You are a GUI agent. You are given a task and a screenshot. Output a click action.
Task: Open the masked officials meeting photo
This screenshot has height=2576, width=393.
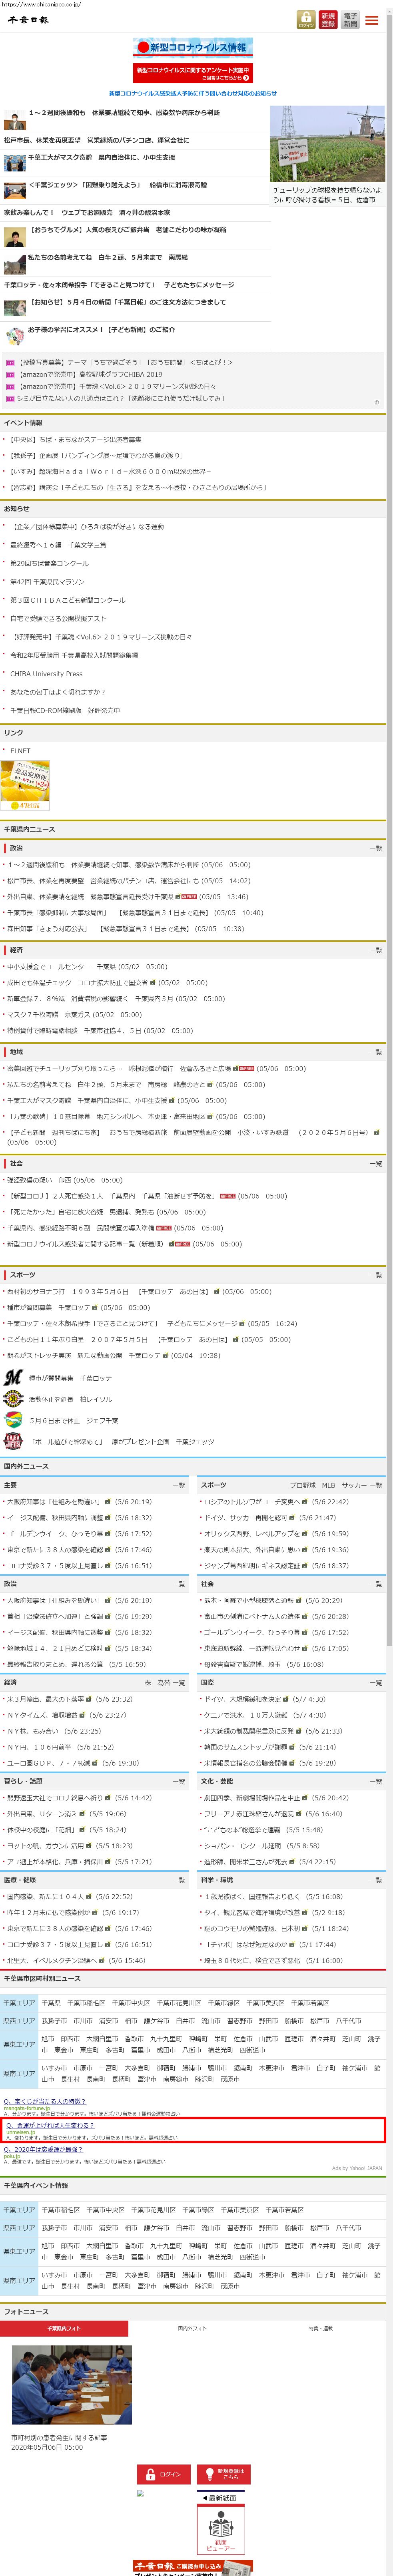coord(71,2385)
